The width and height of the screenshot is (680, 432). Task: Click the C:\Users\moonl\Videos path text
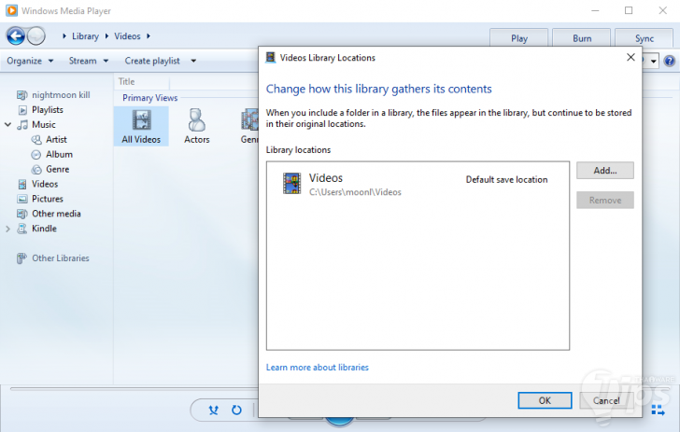tap(355, 192)
